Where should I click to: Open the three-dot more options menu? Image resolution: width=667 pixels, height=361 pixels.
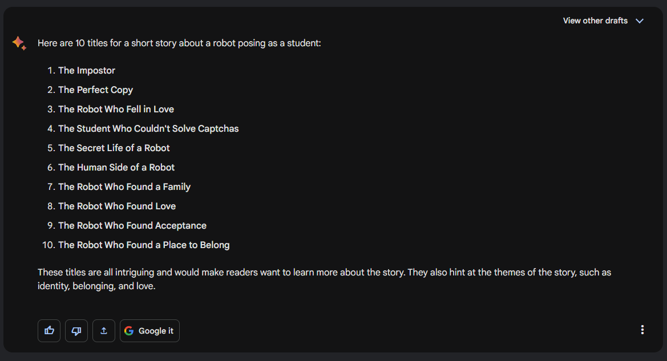click(642, 330)
